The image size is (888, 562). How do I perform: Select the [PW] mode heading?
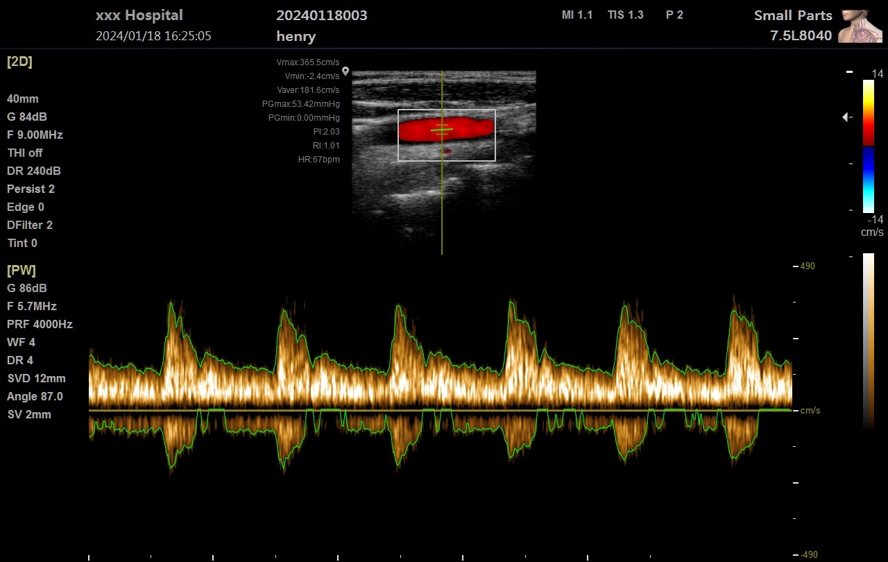21,270
